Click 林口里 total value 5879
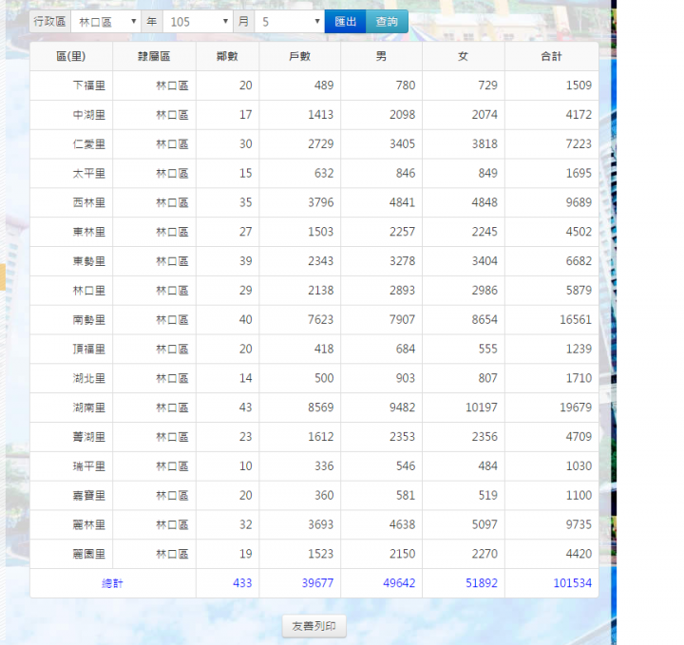The height and width of the screenshot is (645, 684). (579, 291)
